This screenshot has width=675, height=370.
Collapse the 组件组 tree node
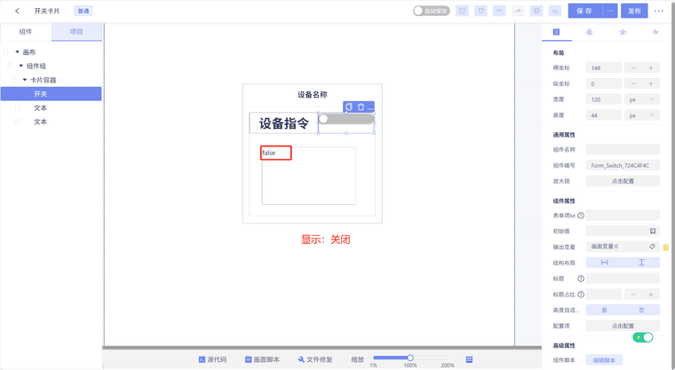pos(21,66)
